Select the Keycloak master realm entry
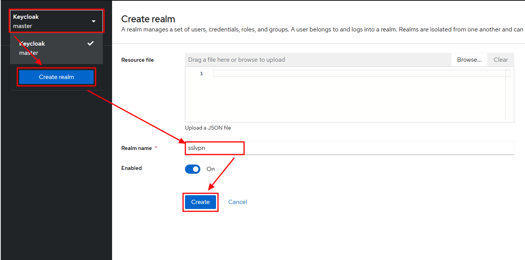 click(56, 48)
